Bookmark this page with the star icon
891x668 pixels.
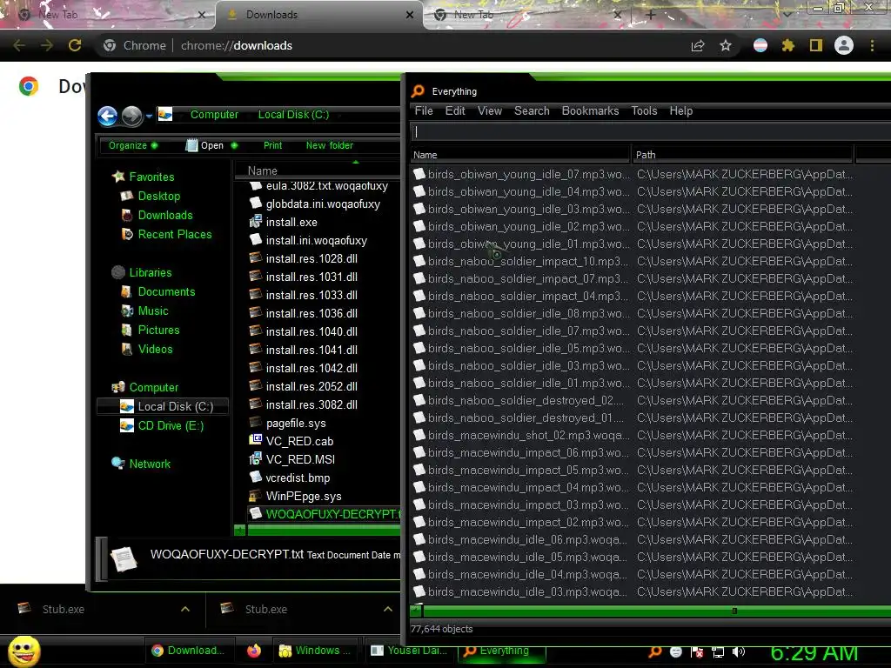pos(726,45)
